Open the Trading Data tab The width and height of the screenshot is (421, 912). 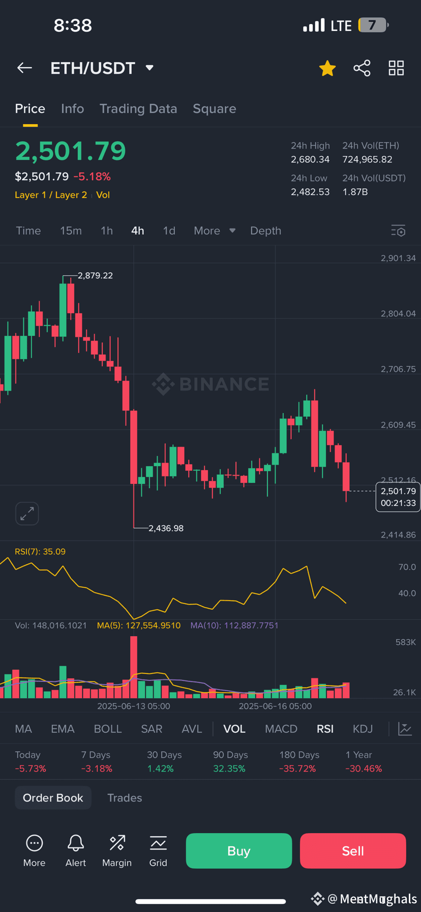tap(138, 109)
